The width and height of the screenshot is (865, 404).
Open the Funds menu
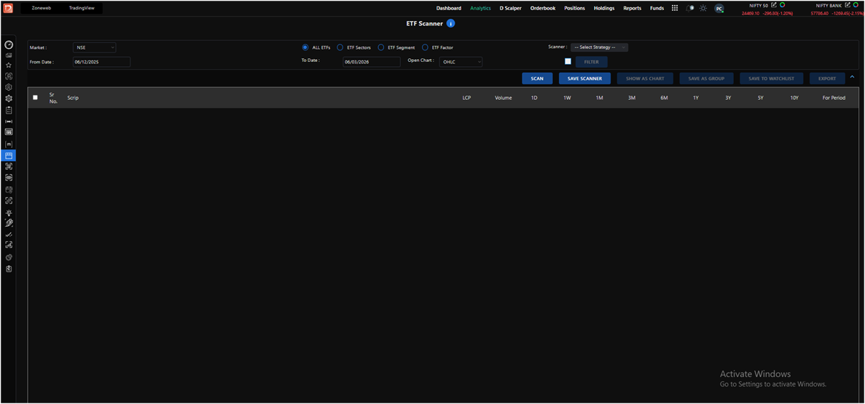click(657, 8)
